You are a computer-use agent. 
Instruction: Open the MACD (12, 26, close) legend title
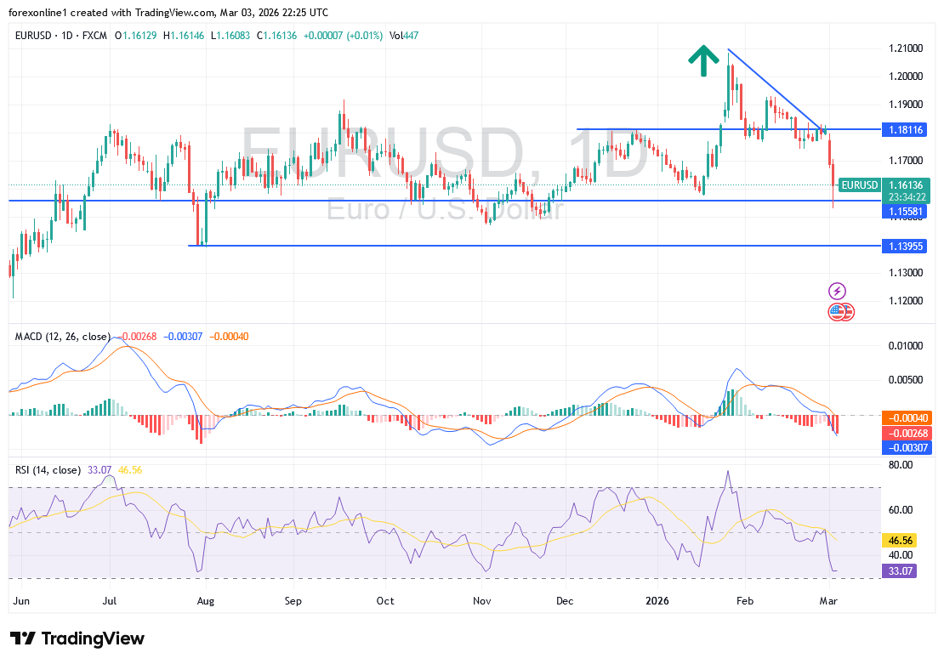pos(63,337)
